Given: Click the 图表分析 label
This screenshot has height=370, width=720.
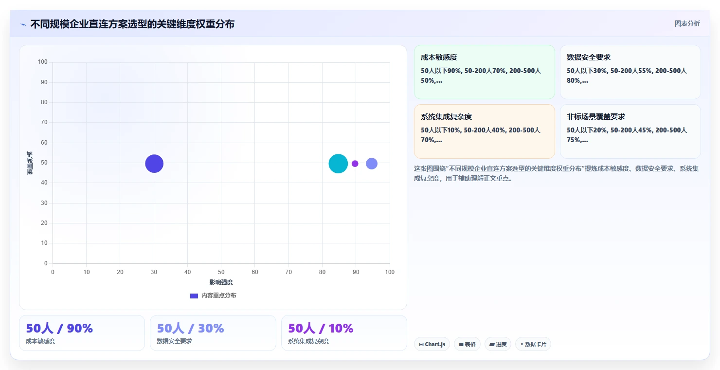Looking at the screenshot, I should click(x=687, y=23).
